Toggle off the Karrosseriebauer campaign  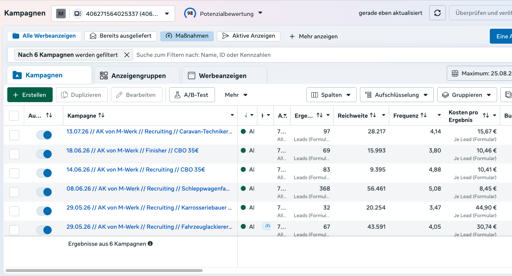tap(44, 211)
